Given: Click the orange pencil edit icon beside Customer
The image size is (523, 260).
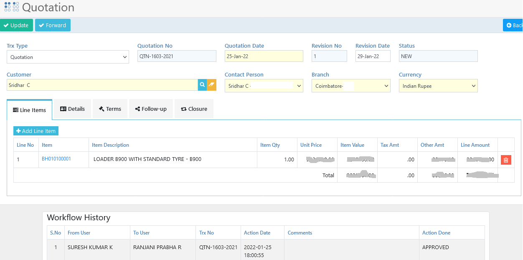Looking at the screenshot, I should click(x=212, y=85).
